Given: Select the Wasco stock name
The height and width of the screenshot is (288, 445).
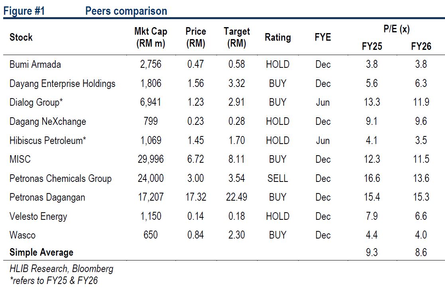Looking at the screenshot, I should (22, 235).
